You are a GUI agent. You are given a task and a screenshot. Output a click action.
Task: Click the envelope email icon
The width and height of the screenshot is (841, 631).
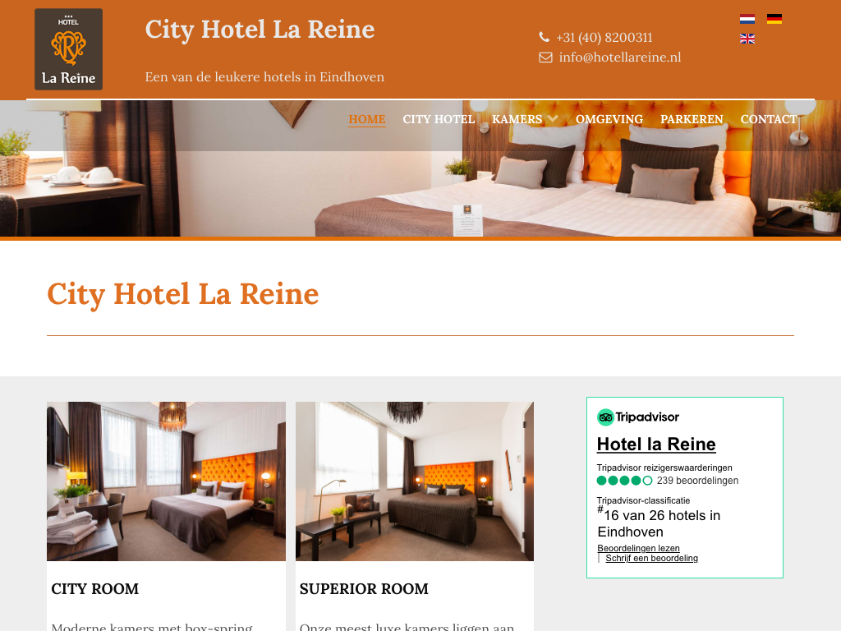tap(545, 58)
